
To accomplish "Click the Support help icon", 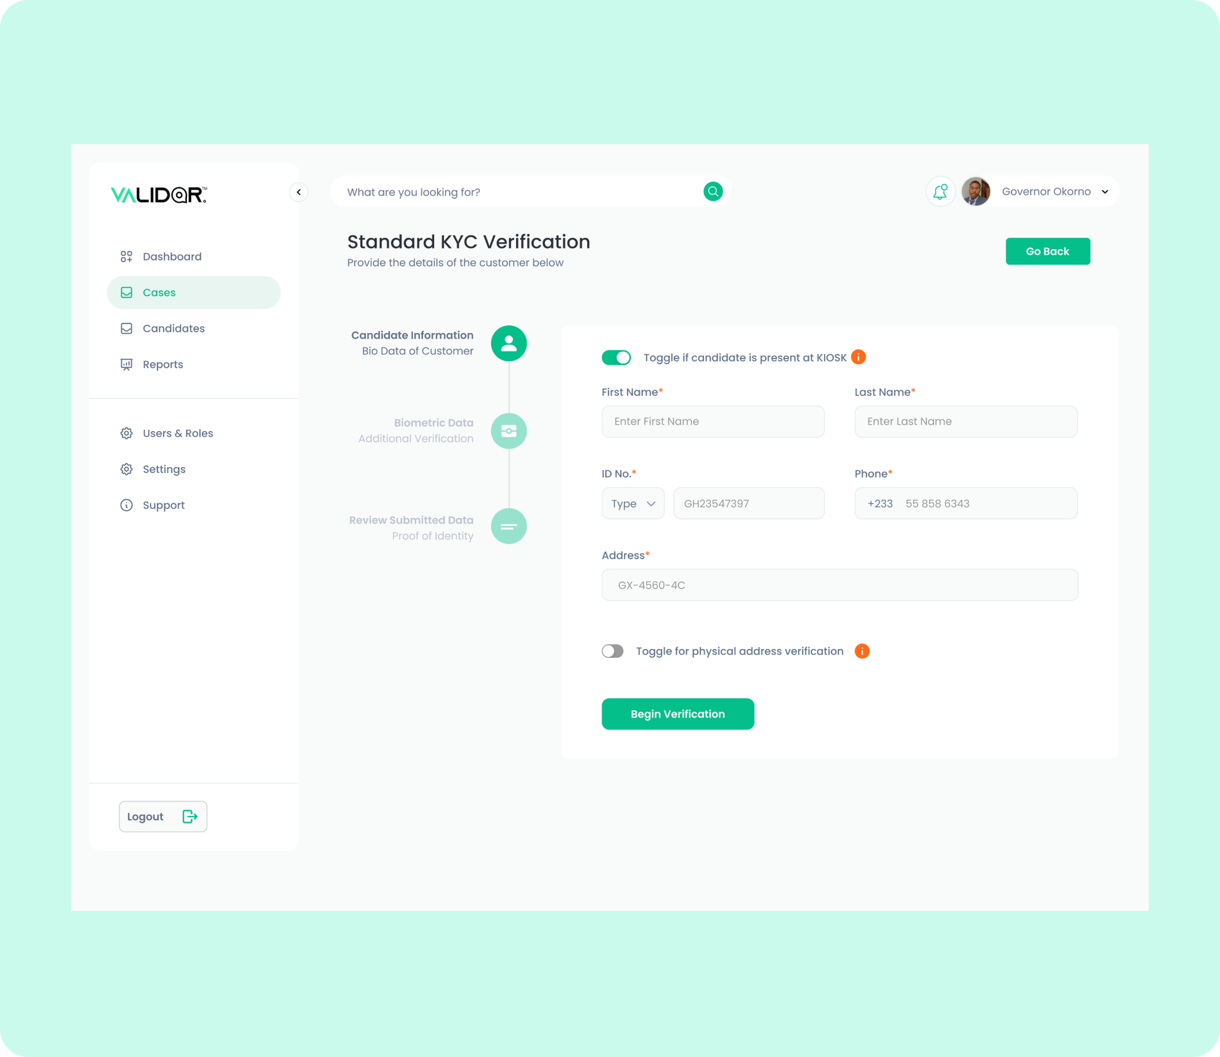I will (x=126, y=505).
